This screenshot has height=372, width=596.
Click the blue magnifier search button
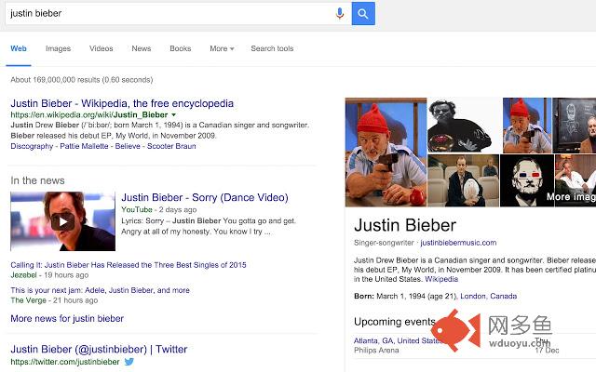[363, 14]
